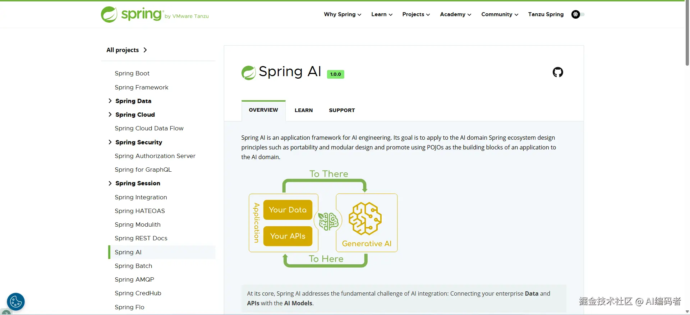Click the 1.0.0 version badge
Image resolution: width=690 pixels, height=315 pixels.
pyautogui.click(x=335, y=74)
